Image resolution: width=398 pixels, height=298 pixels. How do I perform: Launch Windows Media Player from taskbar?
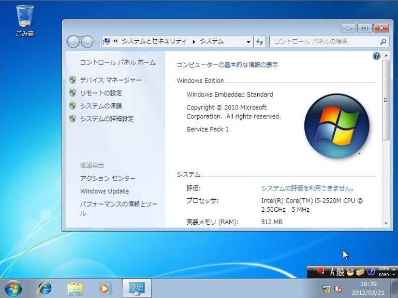coord(105,288)
